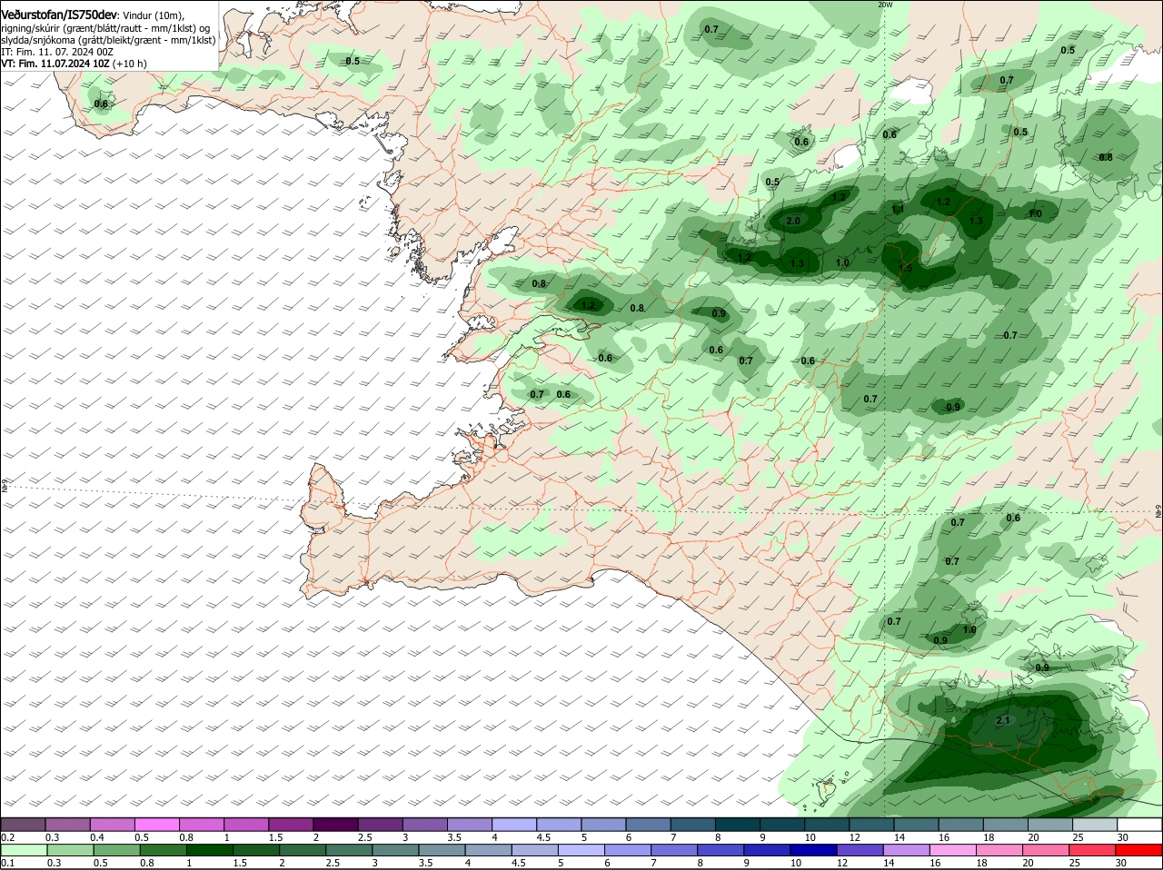Click the 1.5 precipitation value on map
This screenshot has width=1163, height=870.
(906, 268)
